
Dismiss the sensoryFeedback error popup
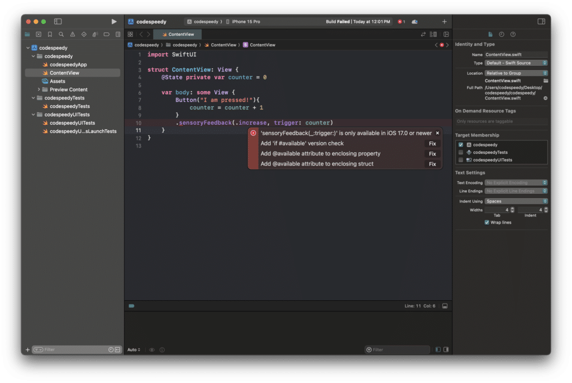click(437, 133)
